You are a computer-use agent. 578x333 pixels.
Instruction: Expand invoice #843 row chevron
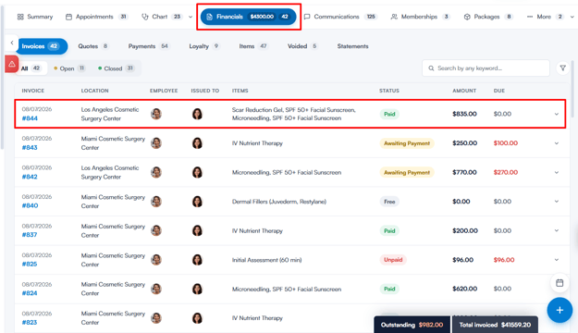pyautogui.click(x=557, y=143)
